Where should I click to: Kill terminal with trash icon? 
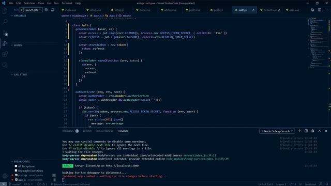[x=312, y=131]
